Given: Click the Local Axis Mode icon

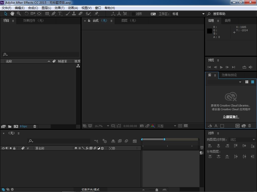Looking at the screenshot, I should pos(113,13).
